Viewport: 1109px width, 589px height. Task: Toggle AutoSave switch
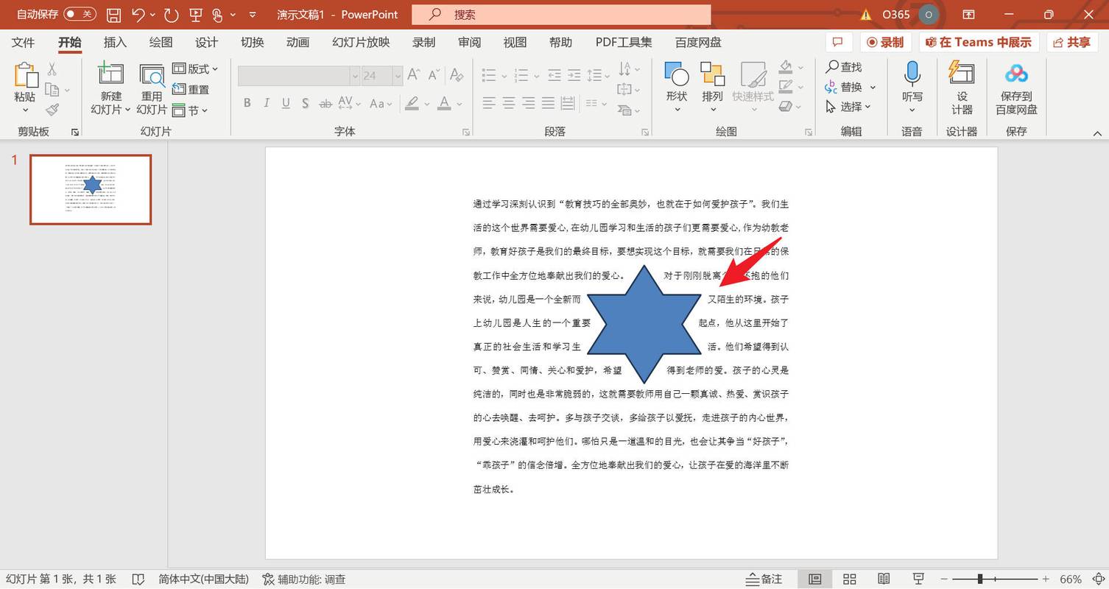[80, 14]
